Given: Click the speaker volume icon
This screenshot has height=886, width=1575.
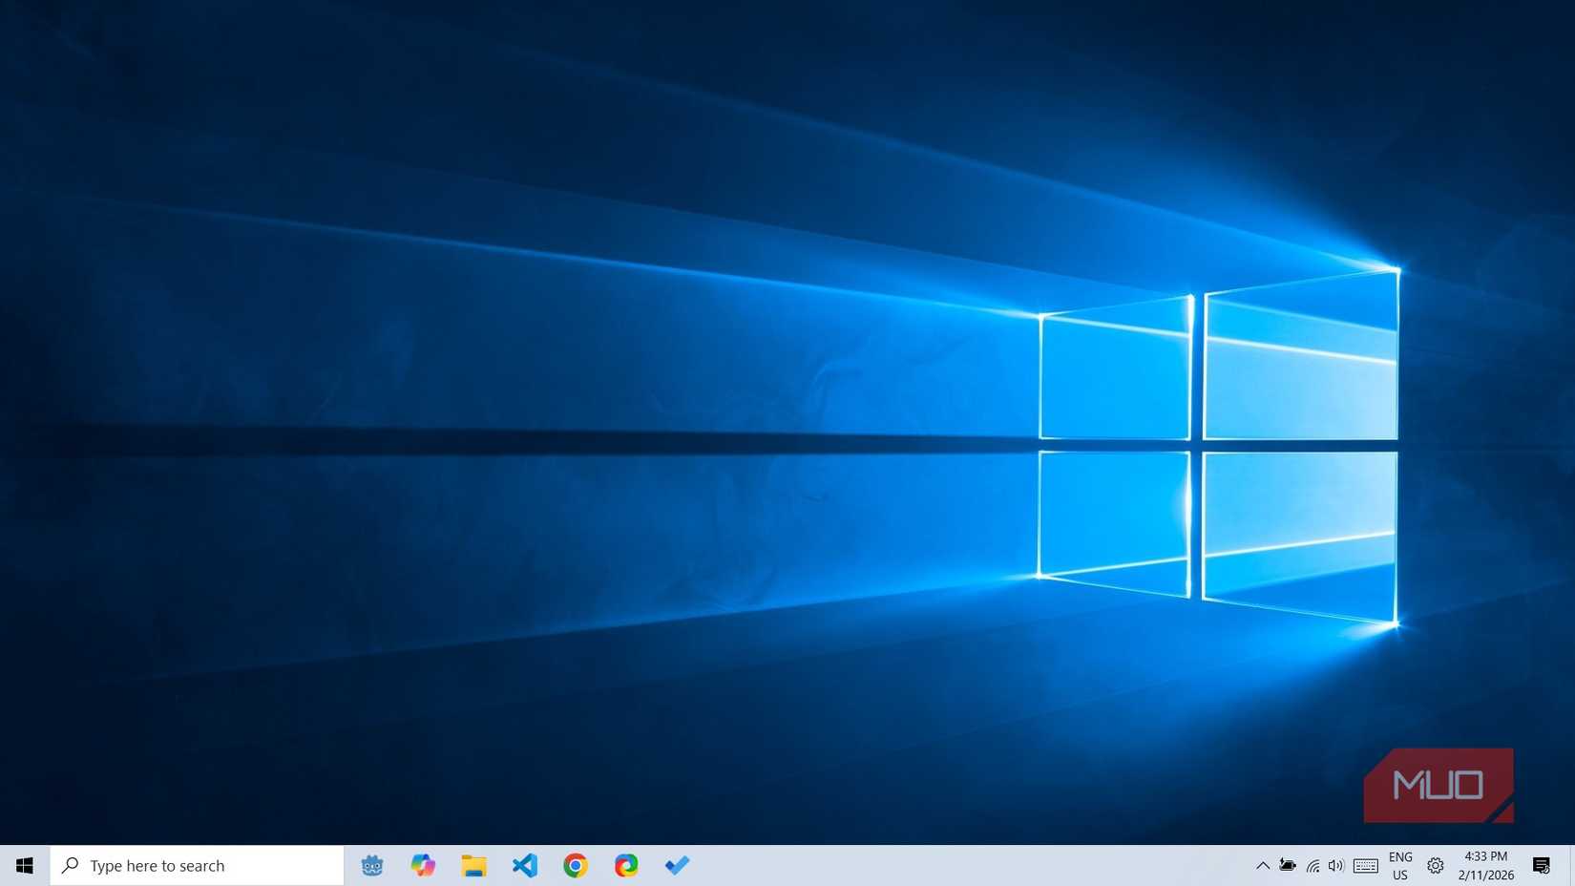Looking at the screenshot, I should [1335, 865].
